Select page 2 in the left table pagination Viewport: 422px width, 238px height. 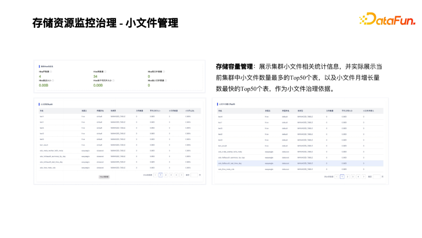coord(166,175)
